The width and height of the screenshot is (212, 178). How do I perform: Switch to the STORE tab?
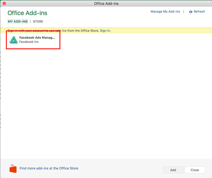pos(38,21)
